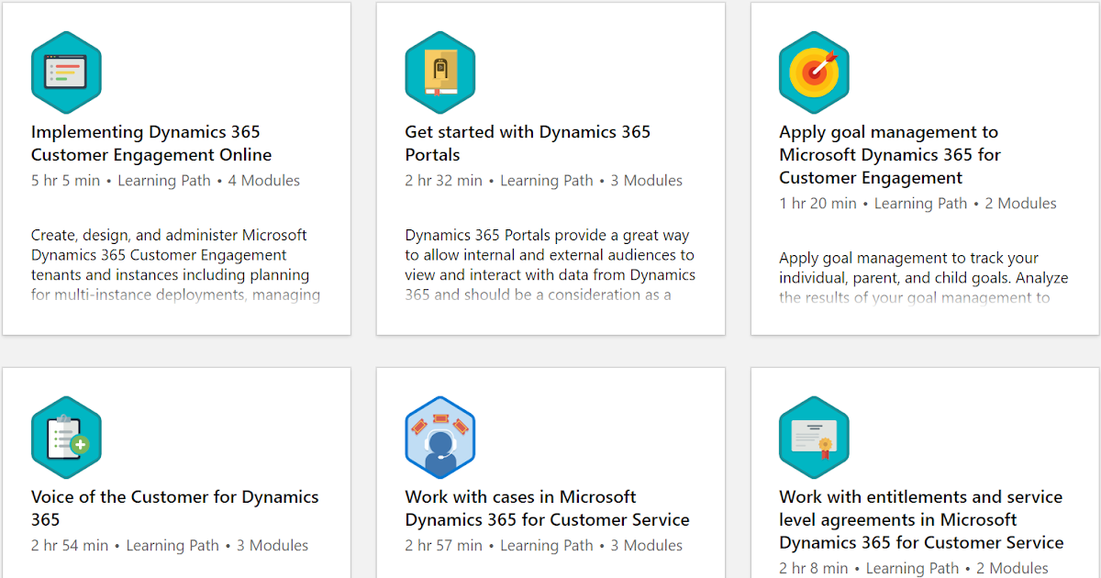
Task: Click '1 hr 20 min' duration text
Action: [818, 204]
